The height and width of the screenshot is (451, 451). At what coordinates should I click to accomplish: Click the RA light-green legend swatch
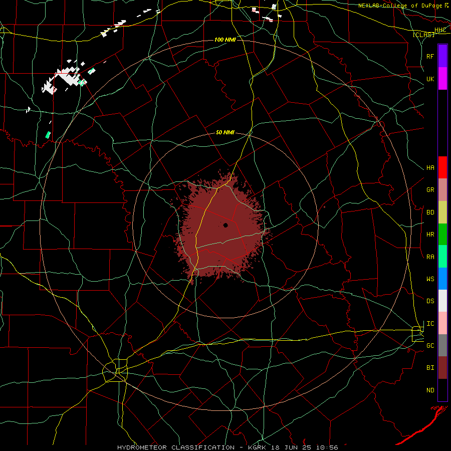click(x=442, y=257)
